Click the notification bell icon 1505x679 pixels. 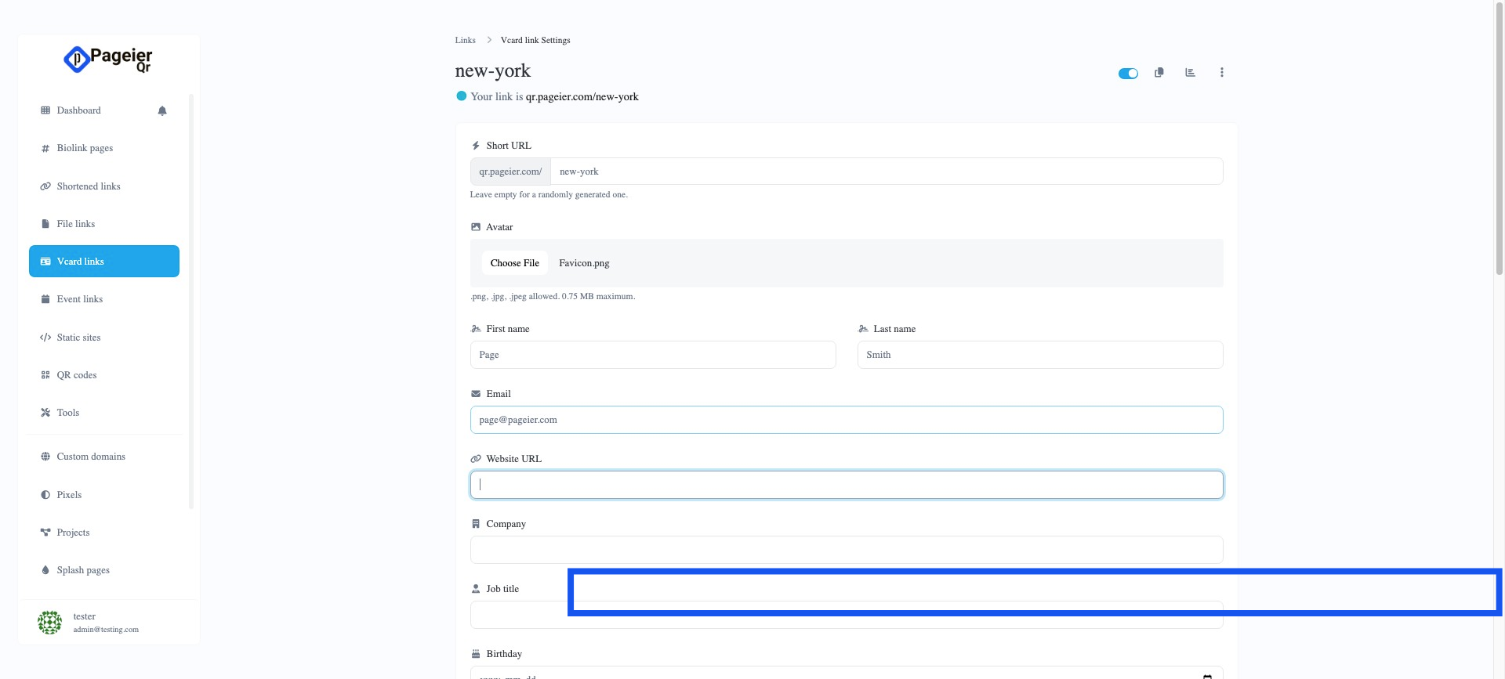[x=162, y=110]
